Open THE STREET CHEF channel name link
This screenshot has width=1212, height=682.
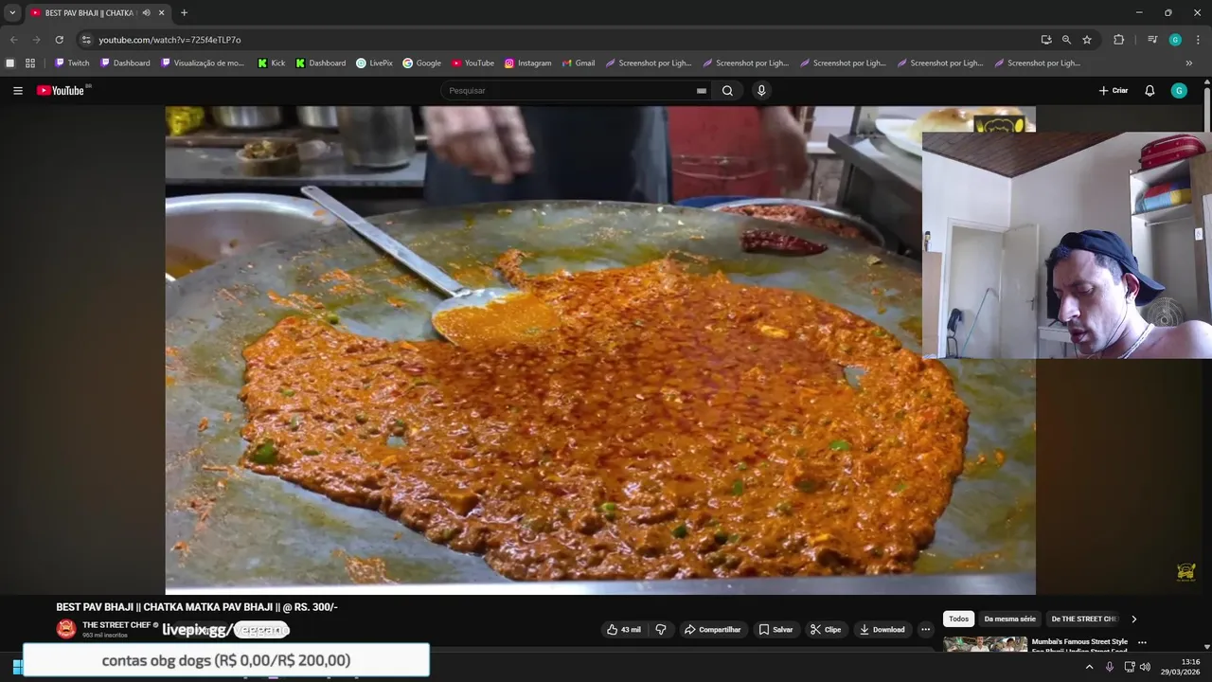(116, 625)
